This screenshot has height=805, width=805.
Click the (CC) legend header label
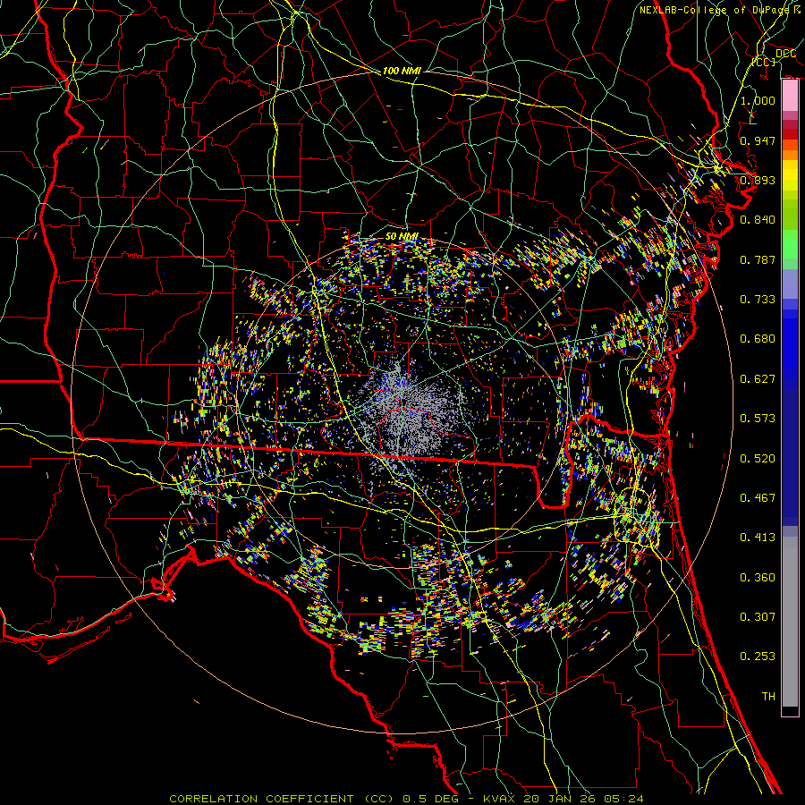point(763,62)
